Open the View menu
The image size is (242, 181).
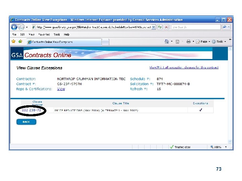click(x=32, y=35)
